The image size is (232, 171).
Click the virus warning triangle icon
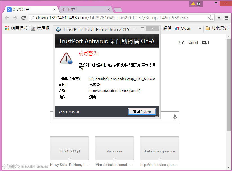pyautogui.click(x=66, y=58)
